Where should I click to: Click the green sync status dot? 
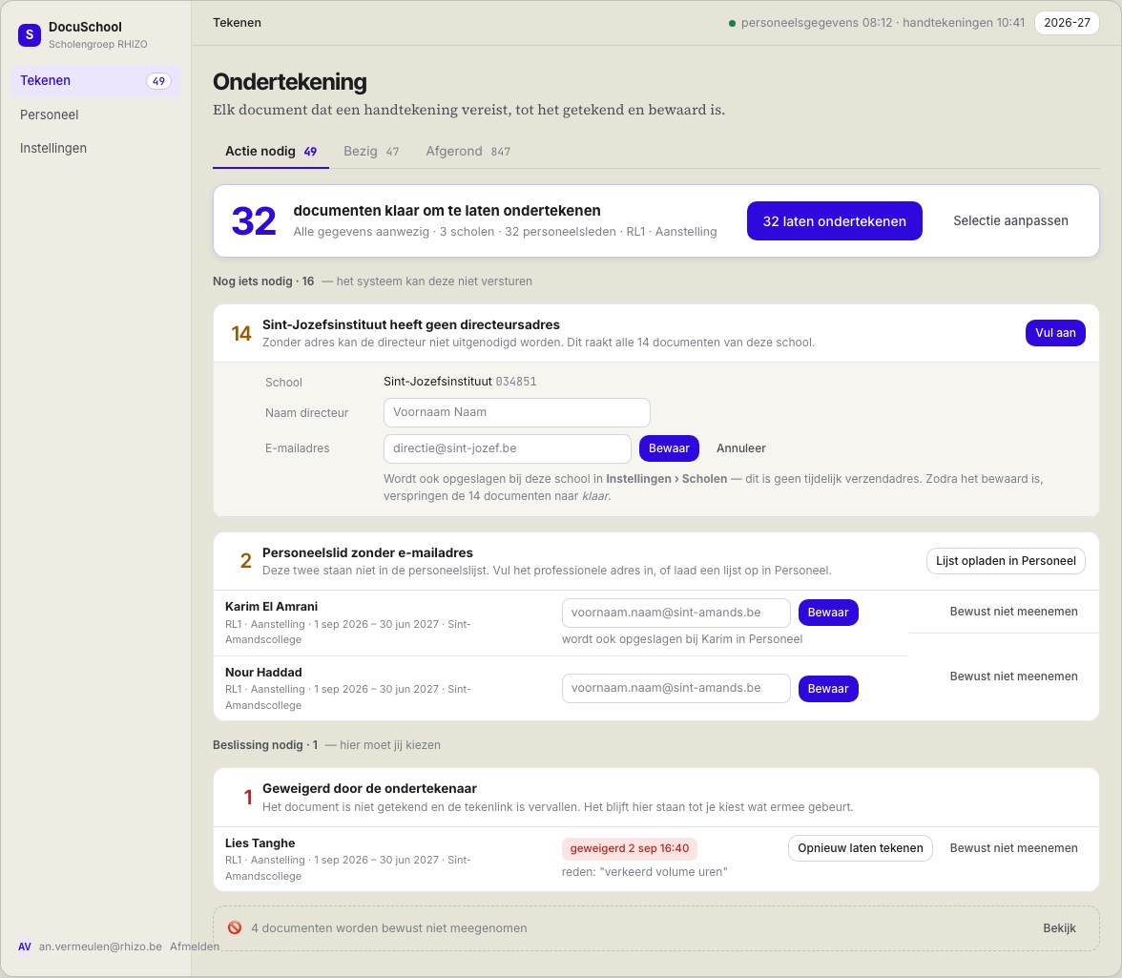click(732, 23)
